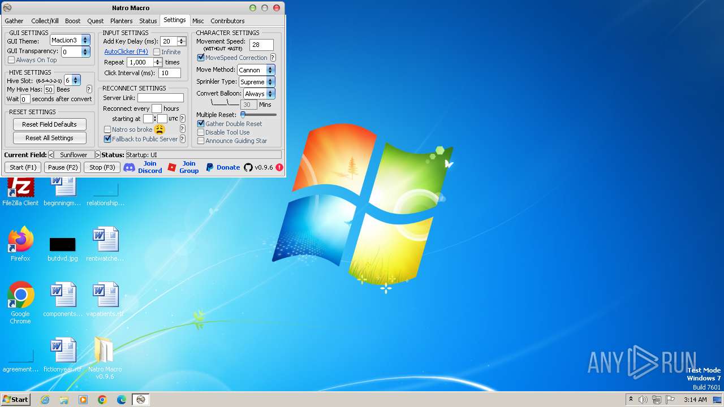Open Windows Explorer folder in taskbar

(x=64, y=400)
